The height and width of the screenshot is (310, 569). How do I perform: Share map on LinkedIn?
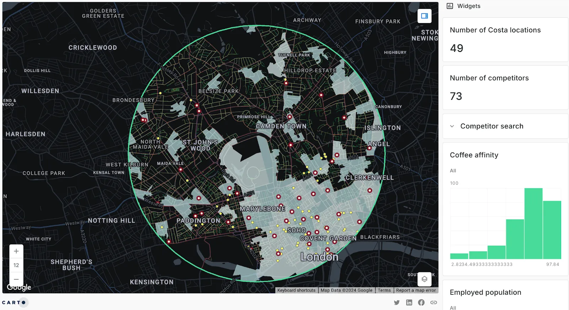tap(409, 303)
